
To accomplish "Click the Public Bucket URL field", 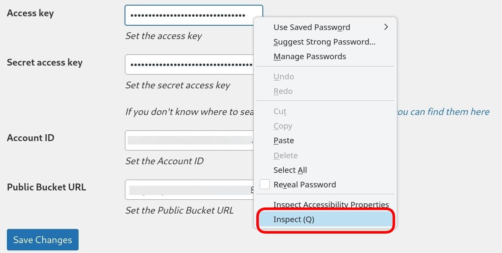I will (x=189, y=190).
